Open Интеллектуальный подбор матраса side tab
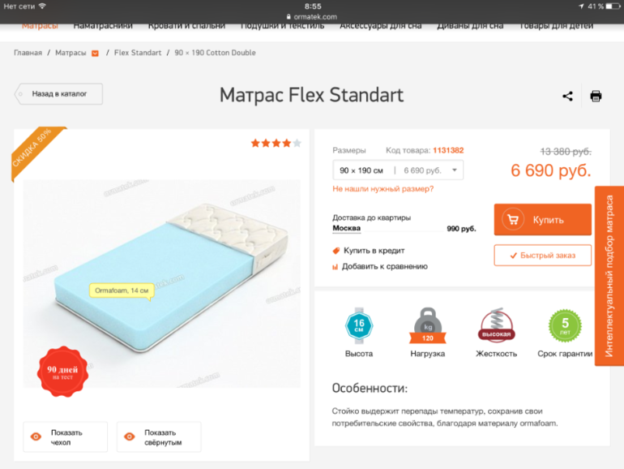This screenshot has width=624, height=469. point(609,276)
